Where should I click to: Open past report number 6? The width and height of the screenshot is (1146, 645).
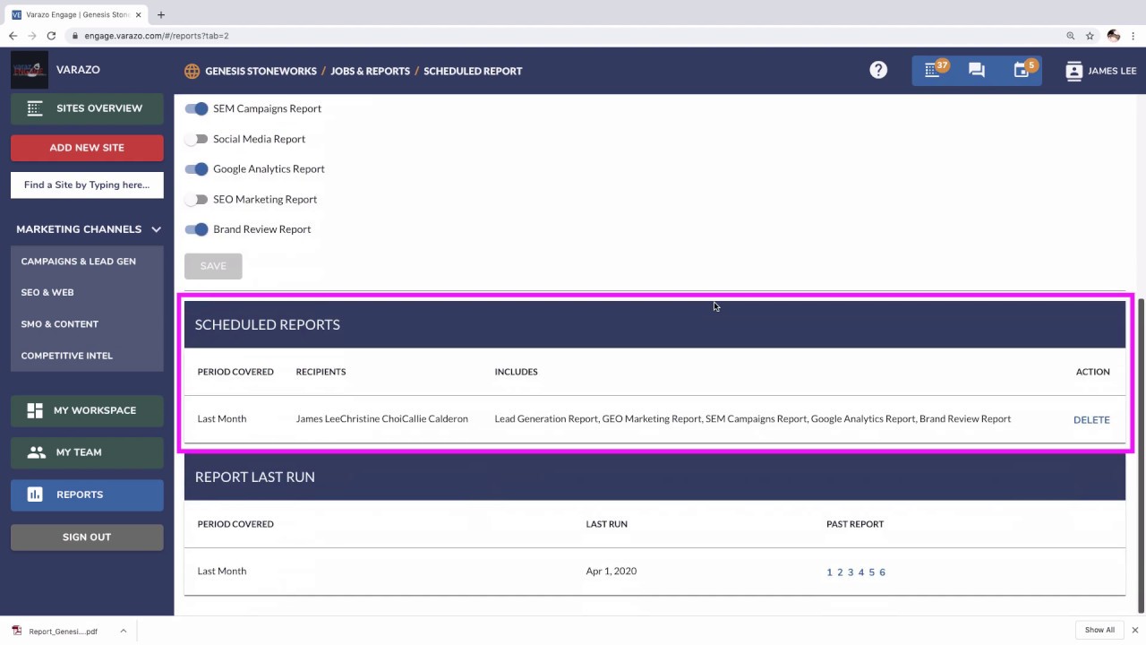[882, 572]
